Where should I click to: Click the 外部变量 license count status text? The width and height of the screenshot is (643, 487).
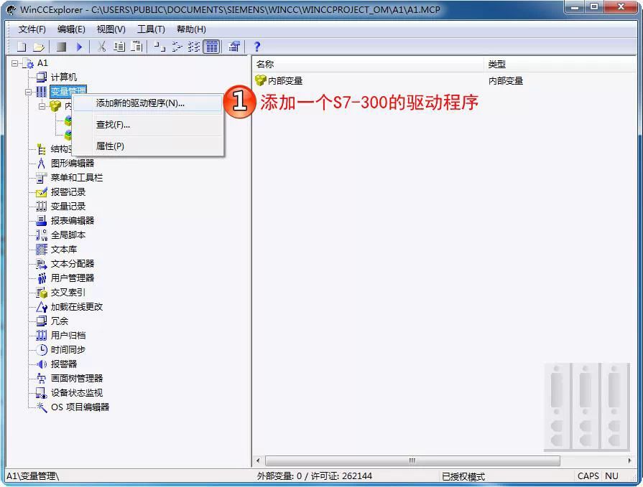click(315, 476)
